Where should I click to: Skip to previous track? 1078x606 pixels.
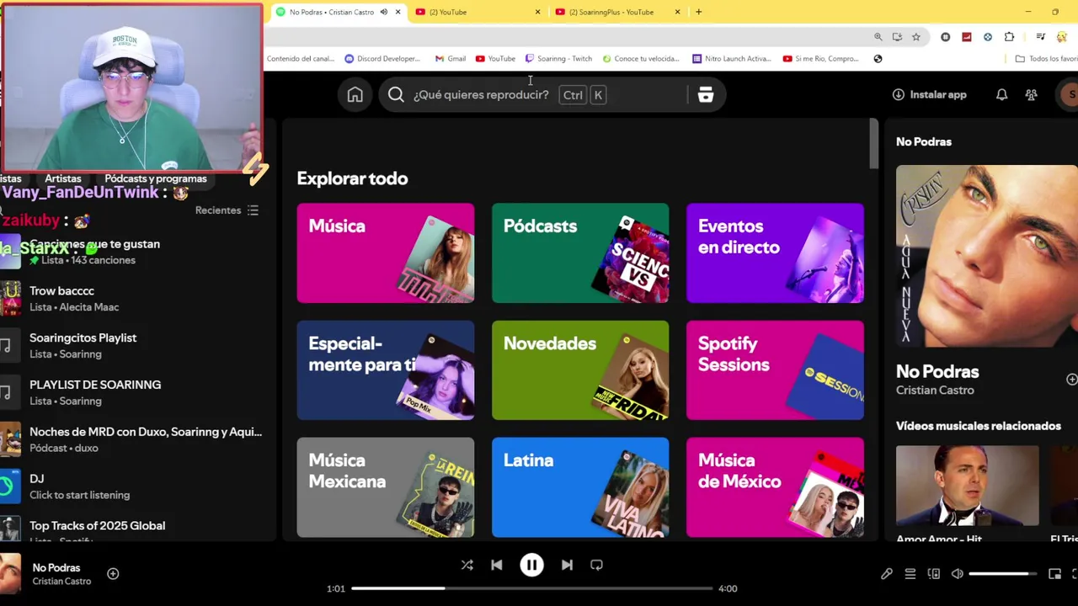coord(496,566)
